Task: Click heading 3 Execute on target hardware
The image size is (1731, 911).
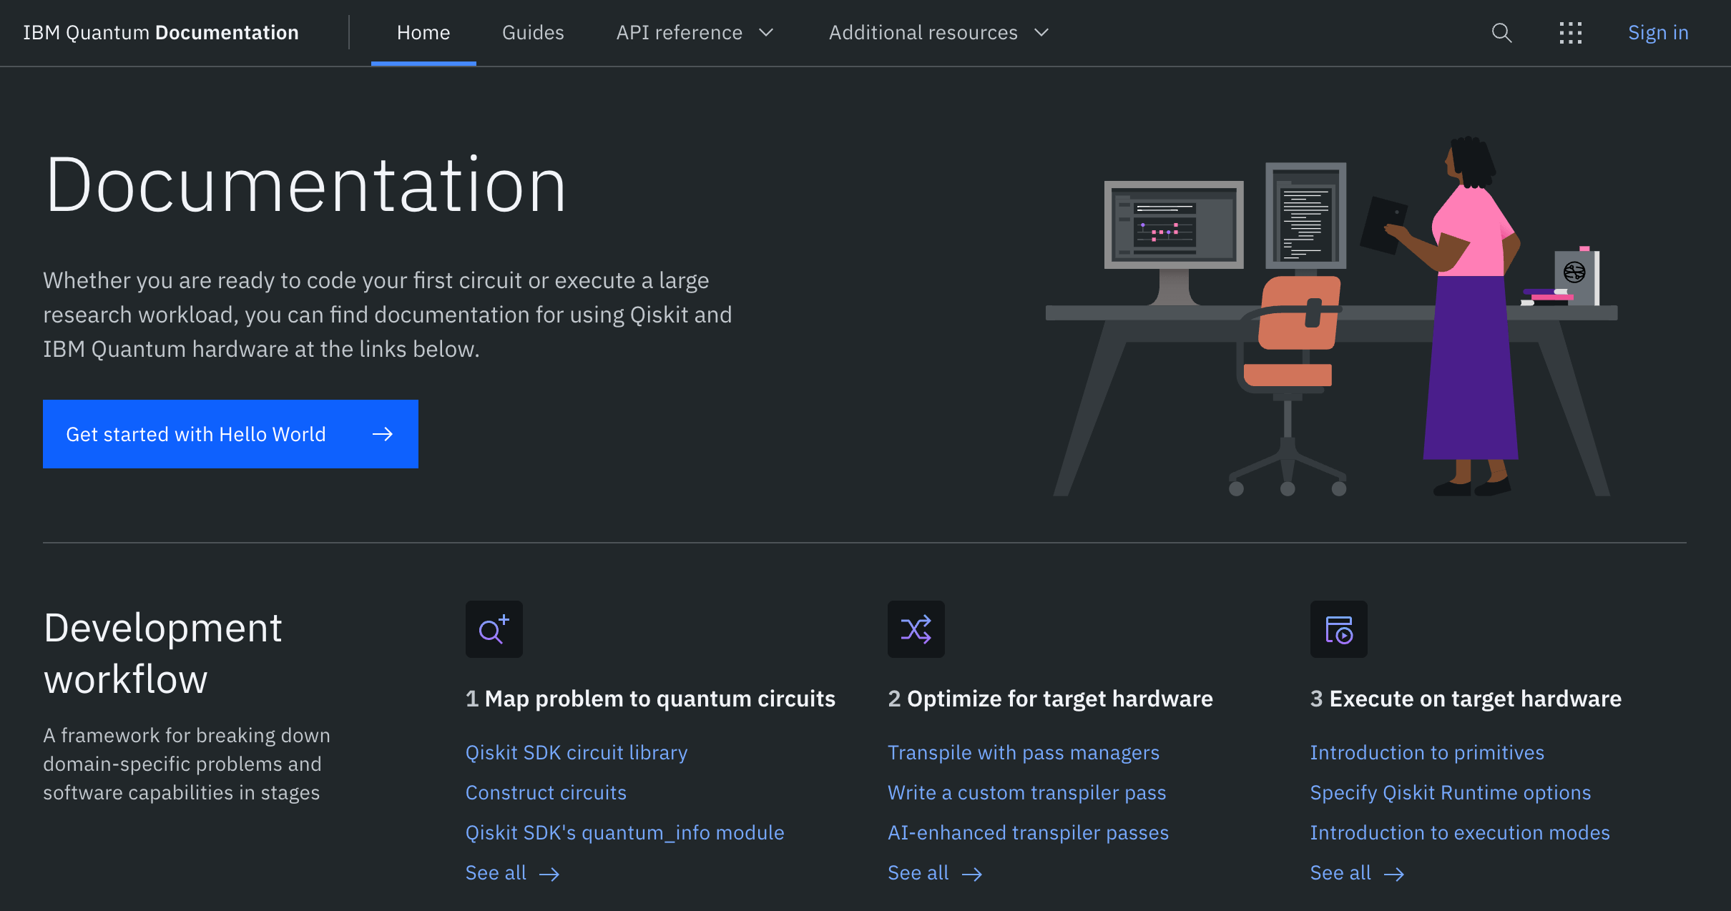Action: [x=1466, y=699]
